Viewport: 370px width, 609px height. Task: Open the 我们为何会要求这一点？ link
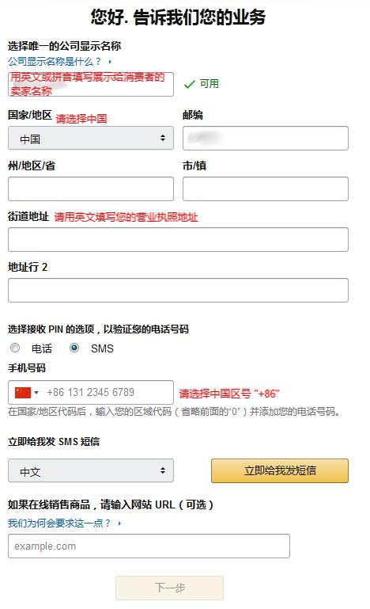pos(59,523)
